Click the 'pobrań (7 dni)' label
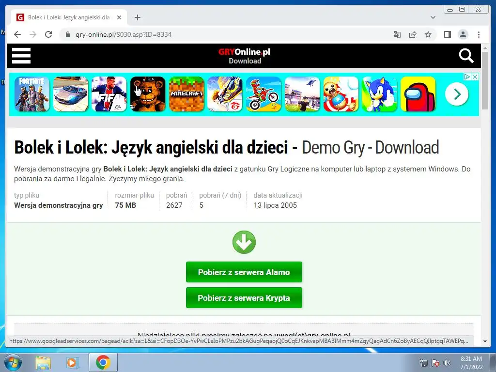 coord(220,195)
